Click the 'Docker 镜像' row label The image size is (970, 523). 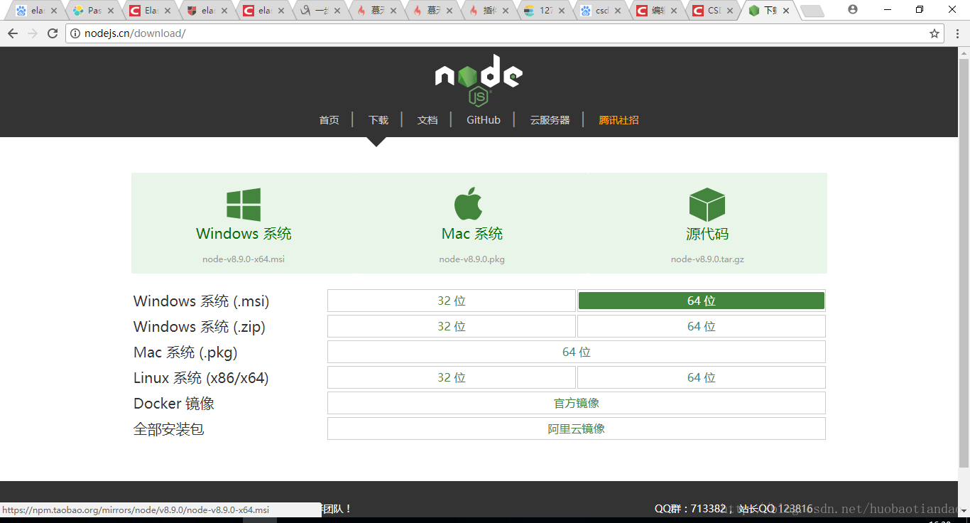[x=174, y=404]
